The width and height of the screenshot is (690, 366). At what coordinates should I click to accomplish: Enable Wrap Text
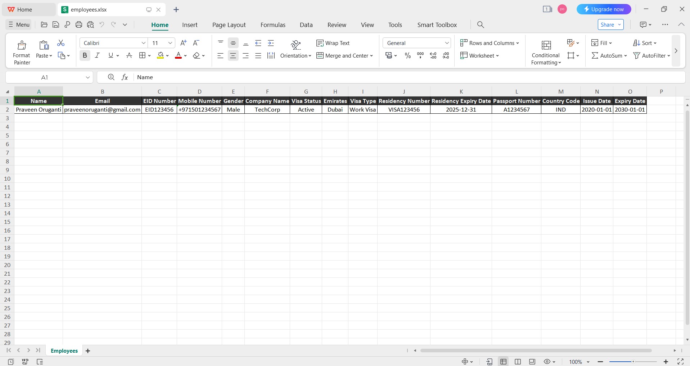coord(333,43)
